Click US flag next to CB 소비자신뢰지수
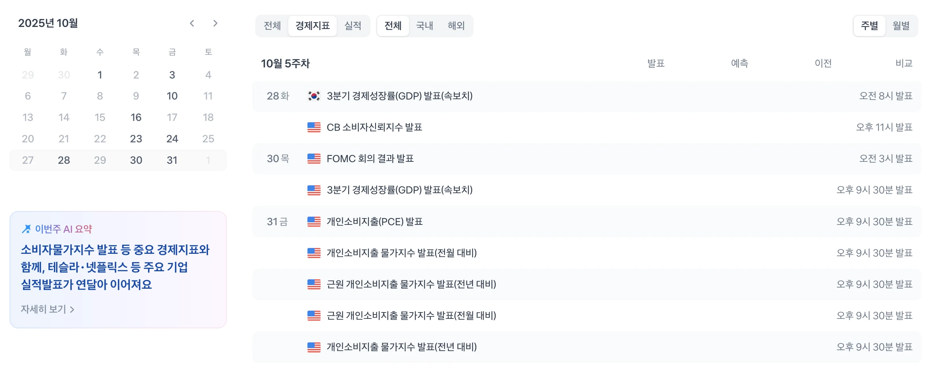The height and width of the screenshot is (372, 933). (314, 127)
